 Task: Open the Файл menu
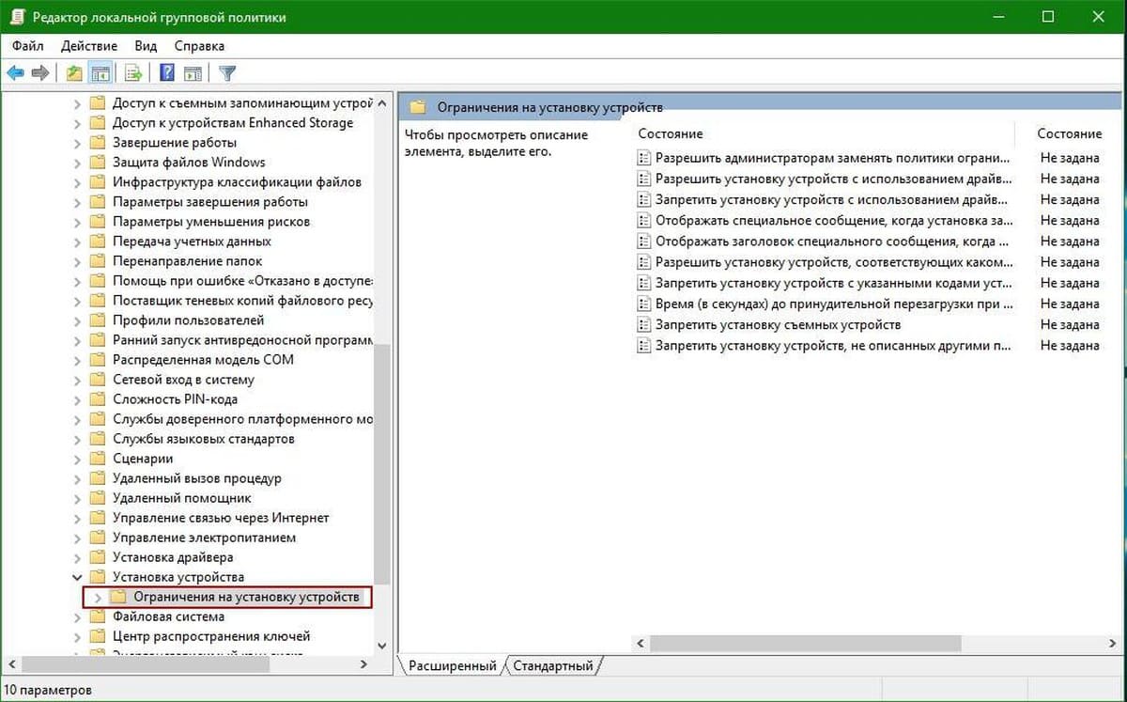point(28,45)
